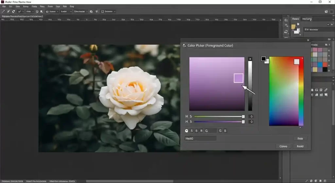
Task: Click the globe-like icon before the Endeoteo dropdown
Action: (x=97, y=11)
